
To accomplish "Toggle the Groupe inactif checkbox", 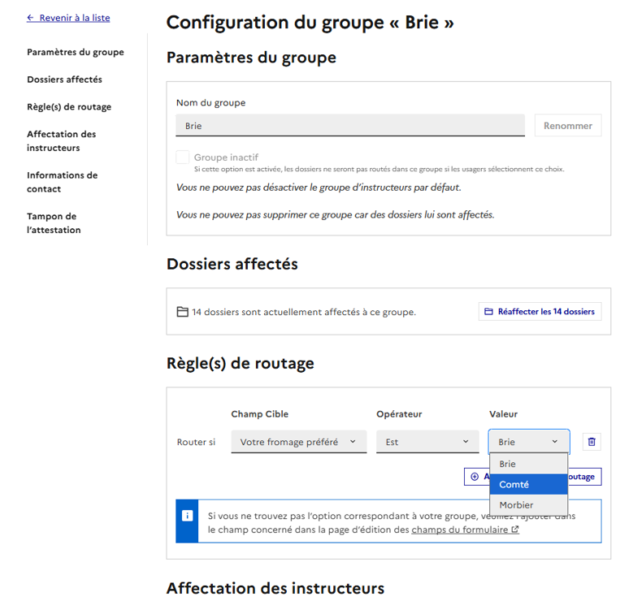I will click(183, 158).
